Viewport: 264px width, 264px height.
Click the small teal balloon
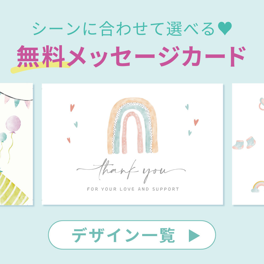point(3,137)
